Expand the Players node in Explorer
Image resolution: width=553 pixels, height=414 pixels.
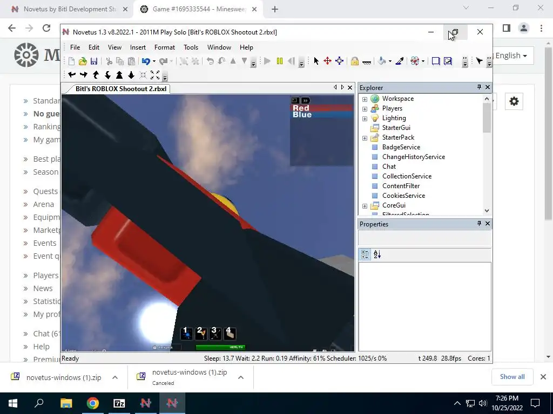(365, 109)
